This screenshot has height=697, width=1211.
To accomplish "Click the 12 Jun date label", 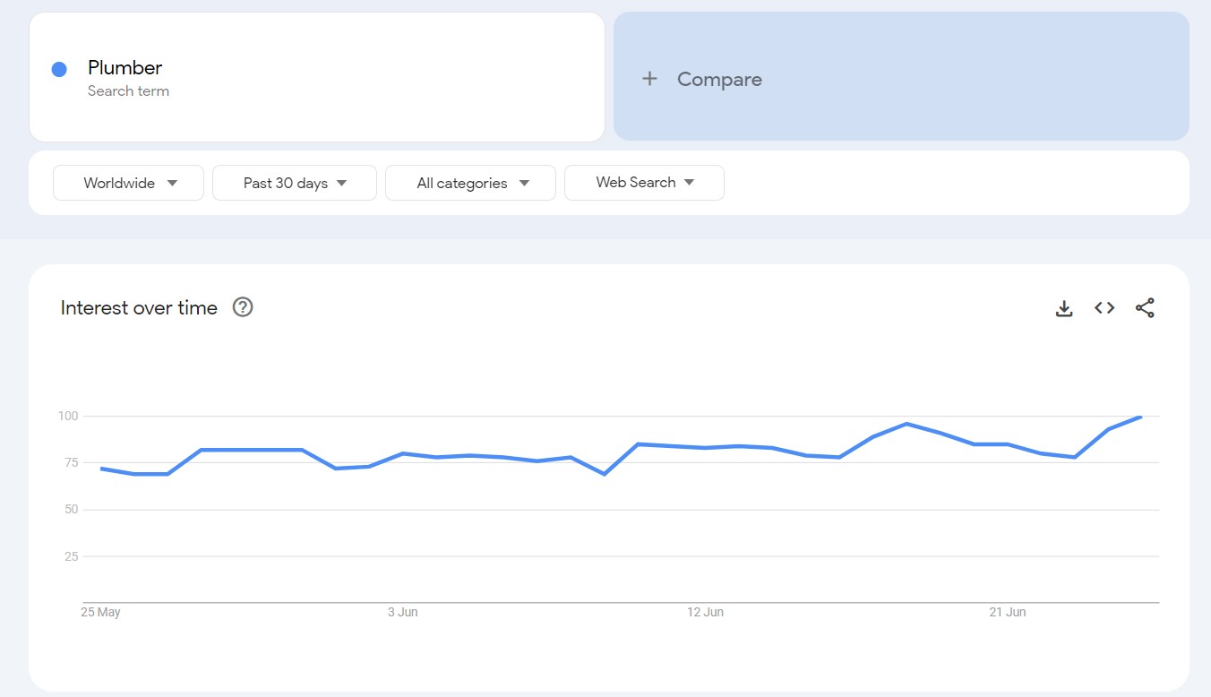I will point(705,613).
